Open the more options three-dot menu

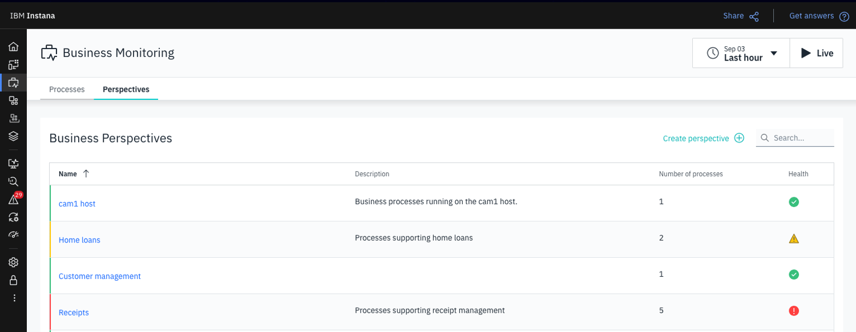[x=13, y=297]
